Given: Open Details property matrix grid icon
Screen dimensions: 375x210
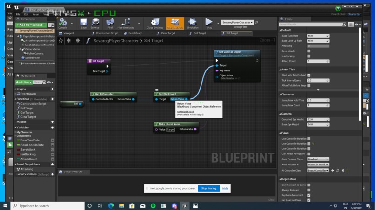Looking at the screenshot, I should click(x=351, y=25).
